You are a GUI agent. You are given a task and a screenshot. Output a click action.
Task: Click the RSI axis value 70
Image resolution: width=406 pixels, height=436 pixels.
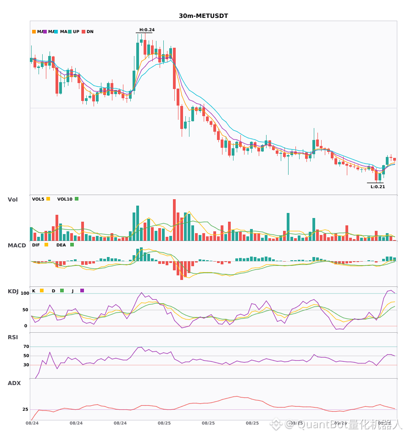(x=26, y=347)
